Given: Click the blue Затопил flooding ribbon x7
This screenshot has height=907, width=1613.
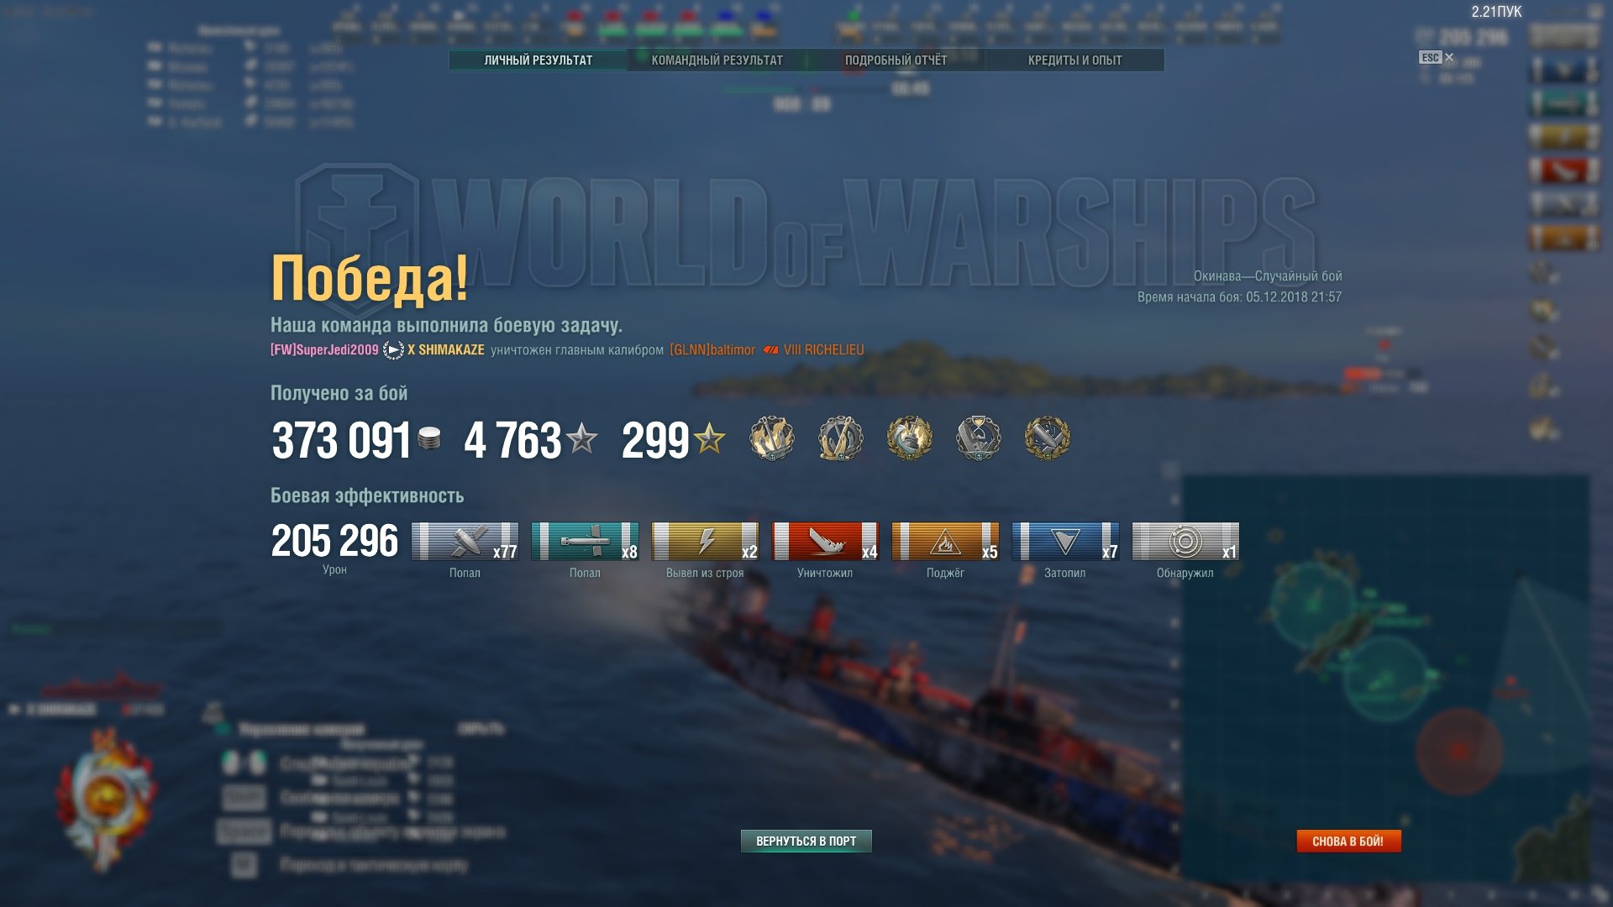Looking at the screenshot, I should tap(1065, 542).
